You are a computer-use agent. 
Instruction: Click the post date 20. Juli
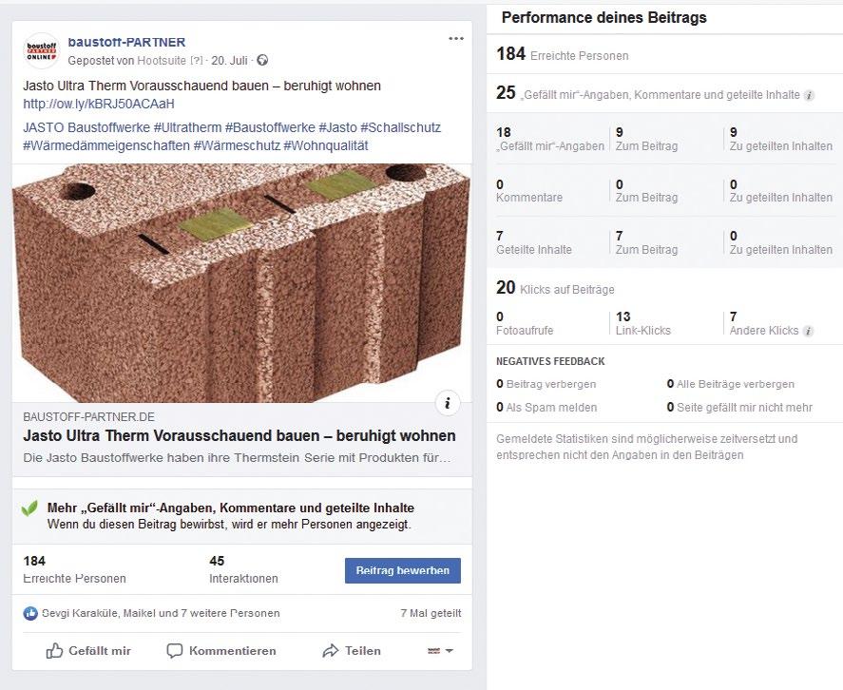point(230,61)
